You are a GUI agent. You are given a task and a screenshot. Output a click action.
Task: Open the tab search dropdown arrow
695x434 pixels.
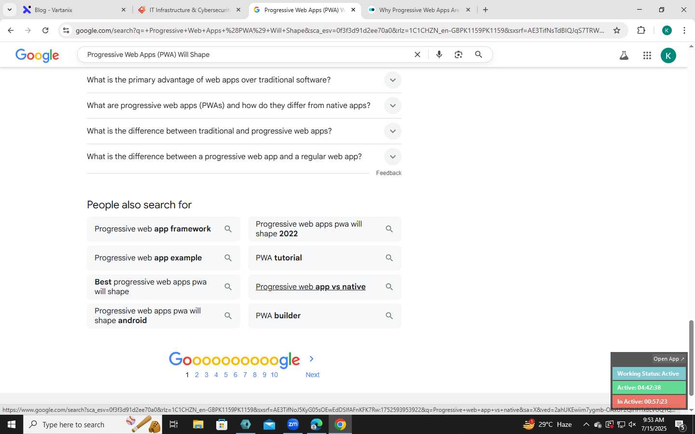(9, 10)
